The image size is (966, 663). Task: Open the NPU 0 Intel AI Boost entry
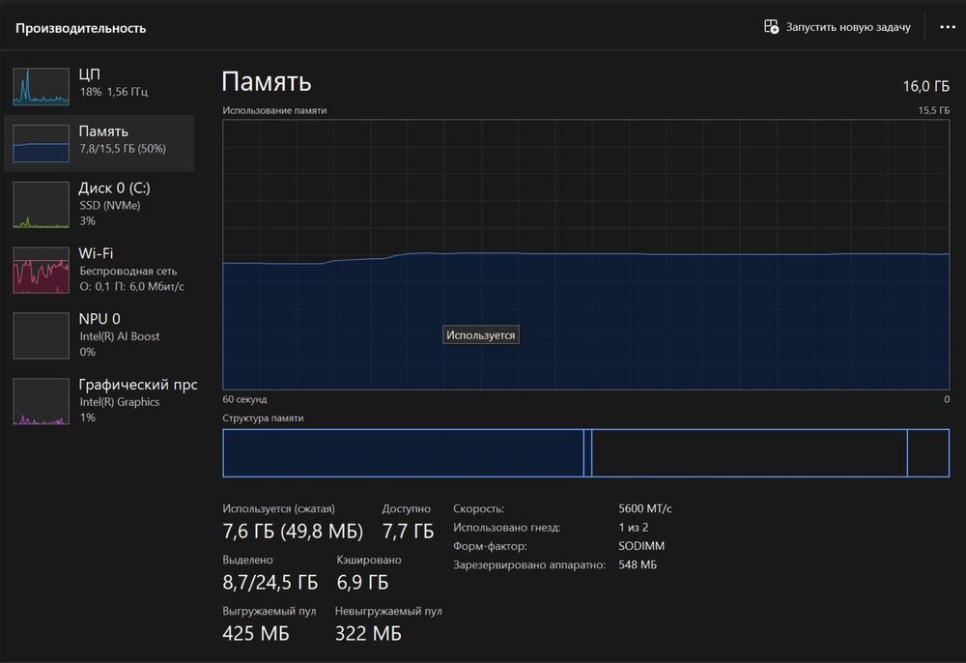tap(99, 335)
